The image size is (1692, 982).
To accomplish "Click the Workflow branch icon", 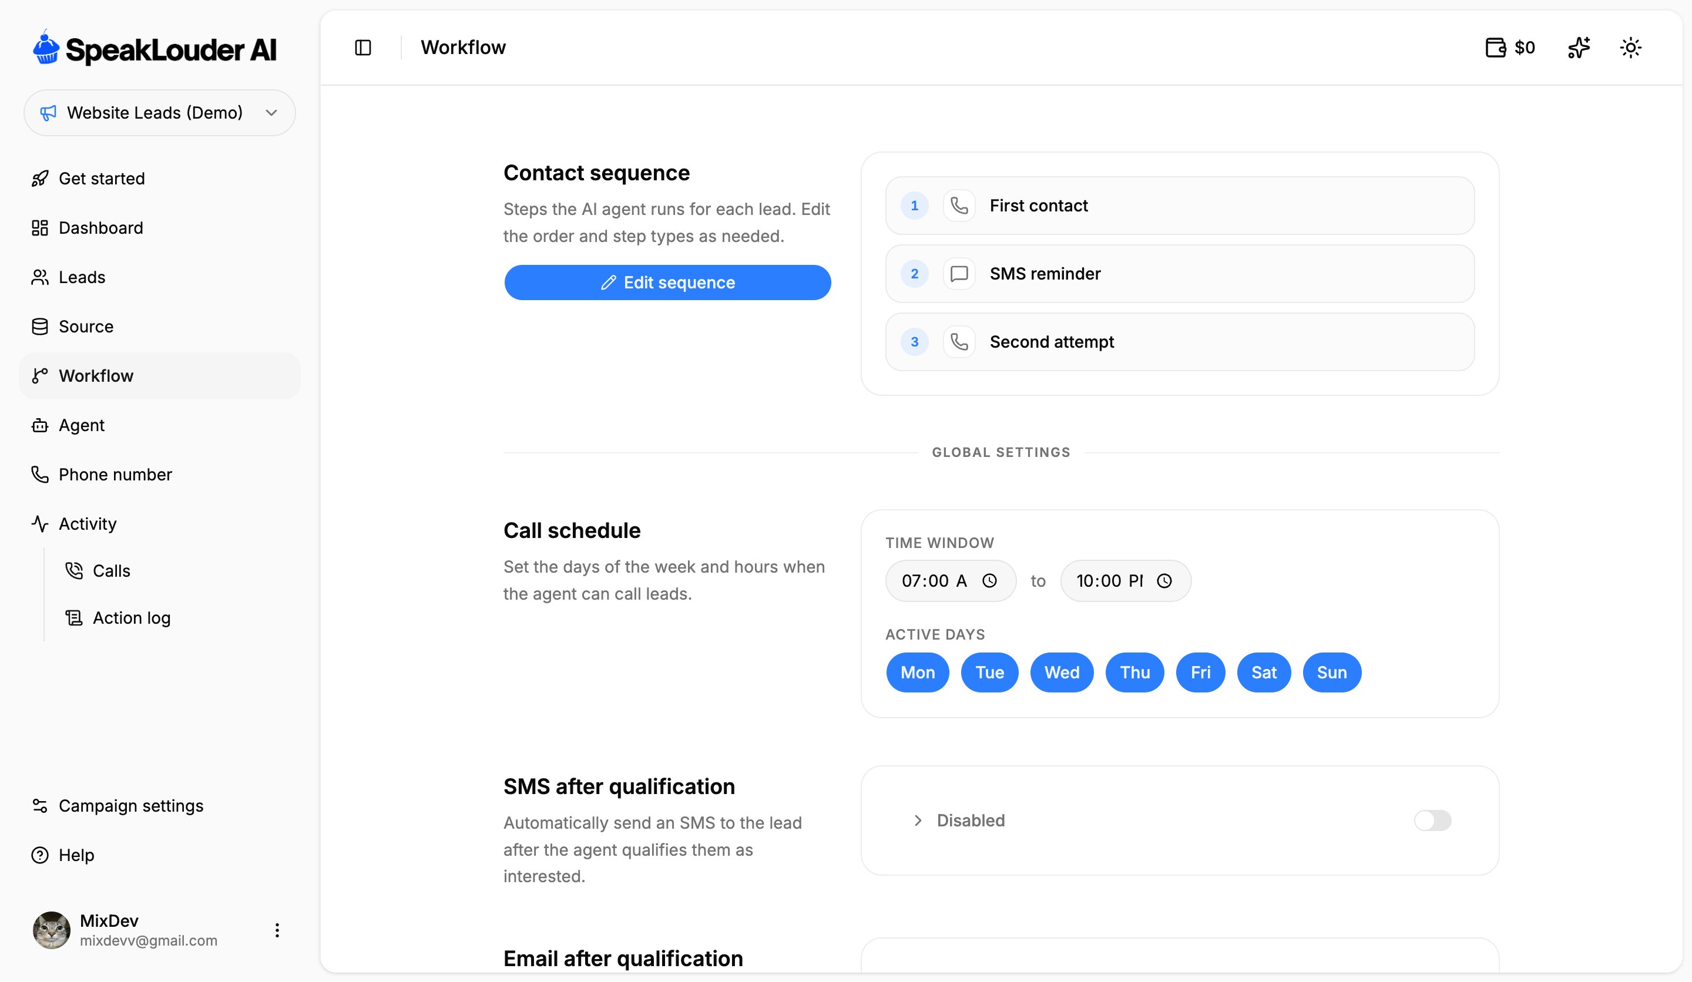I will [39, 376].
